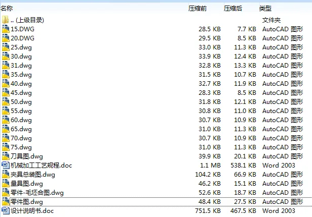Click the 零件-毛坯合图.dwg file icon
Screen dimensions: 312x217
point(6,193)
